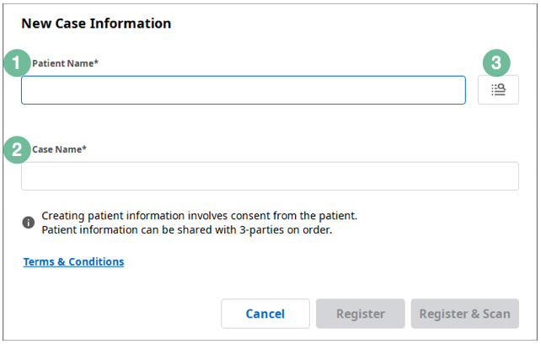Select the green number 2 marker

coord(17,149)
